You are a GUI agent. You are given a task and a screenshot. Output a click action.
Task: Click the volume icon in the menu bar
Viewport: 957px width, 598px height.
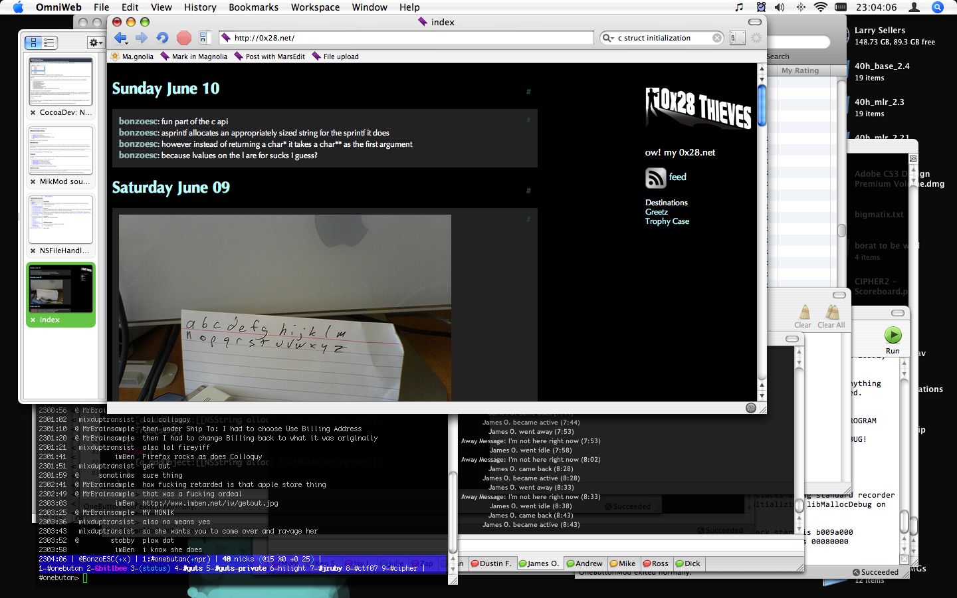tap(780, 7)
